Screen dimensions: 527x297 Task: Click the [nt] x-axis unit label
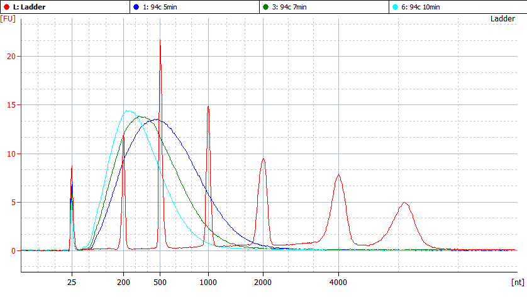pyautogui.click(x=518, y=283)
